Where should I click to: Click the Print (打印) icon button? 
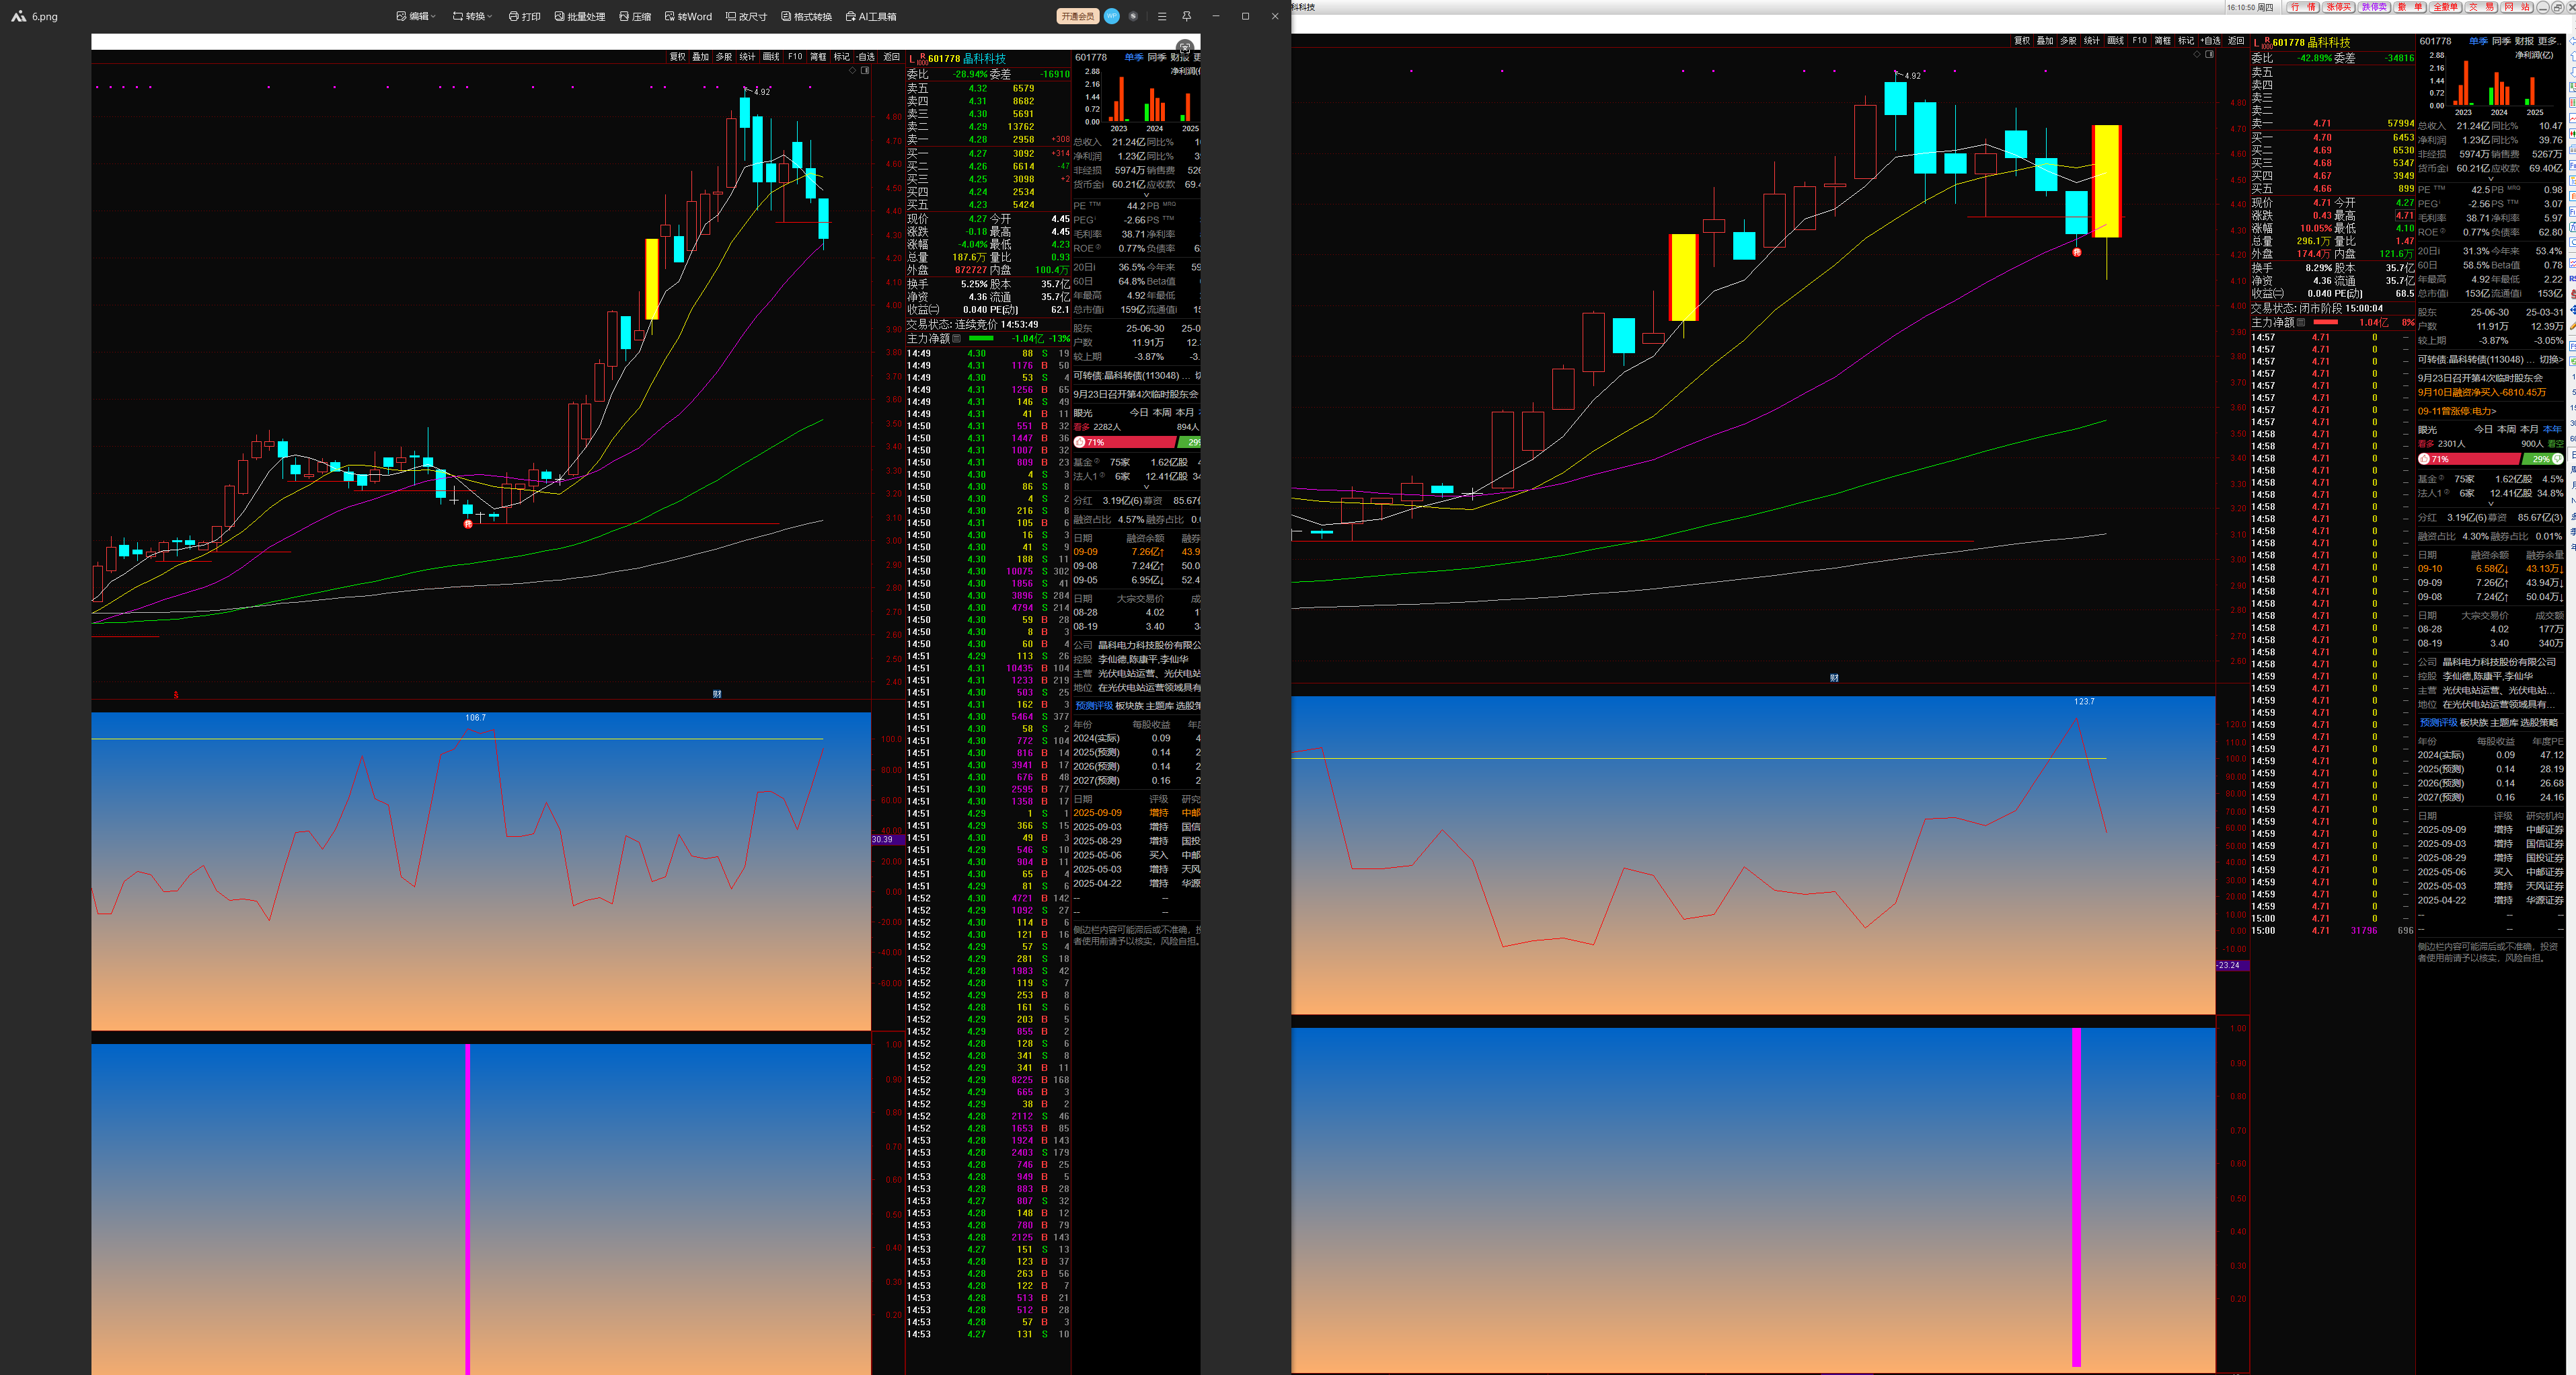(524, 16)
